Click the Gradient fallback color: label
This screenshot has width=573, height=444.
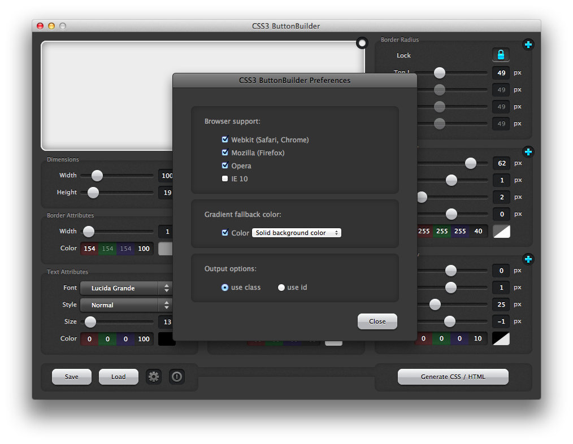point(242,215)
